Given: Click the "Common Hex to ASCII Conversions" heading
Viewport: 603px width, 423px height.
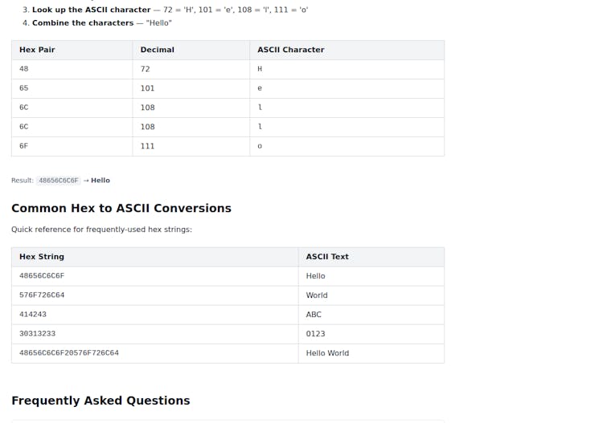Looking at the screenshot, I should [x=121, y=208].
